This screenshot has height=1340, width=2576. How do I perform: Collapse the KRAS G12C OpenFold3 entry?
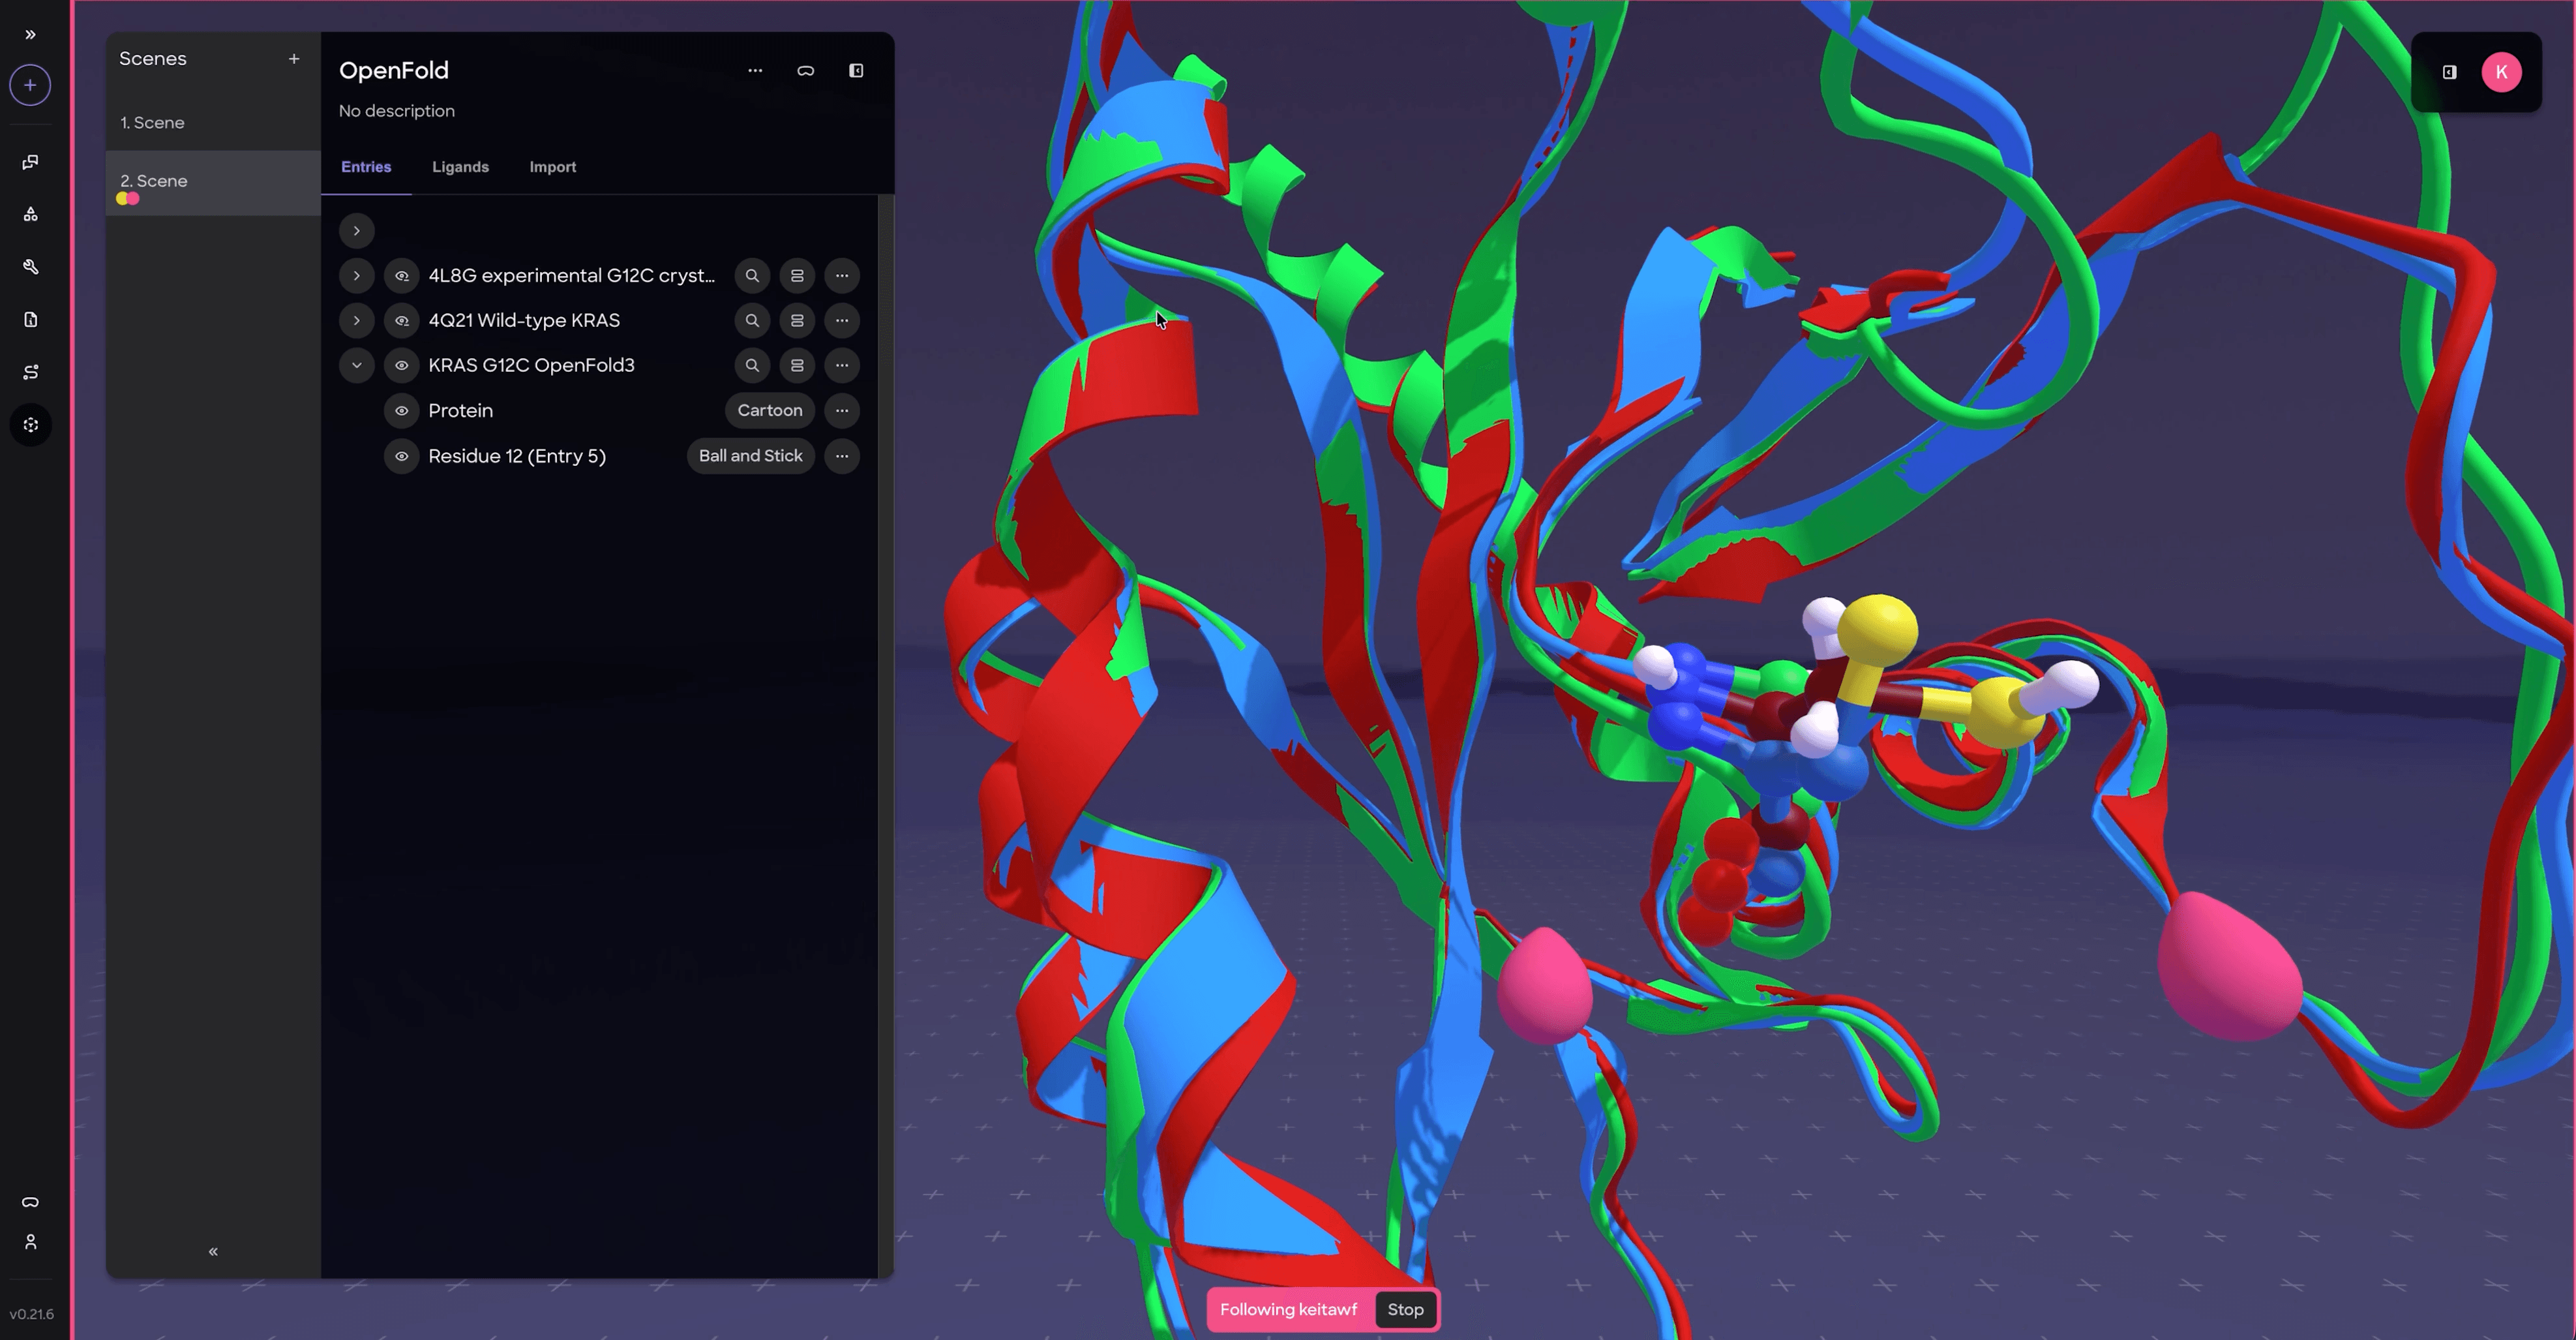point(356,366)
